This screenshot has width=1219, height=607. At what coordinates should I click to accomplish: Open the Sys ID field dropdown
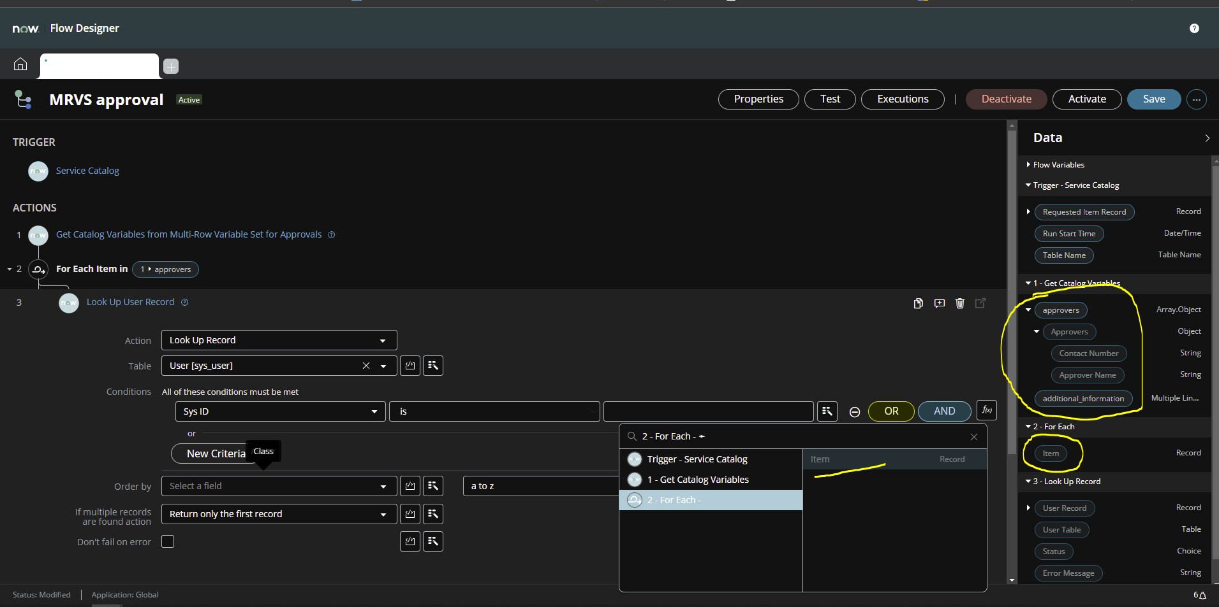[x=280, y=411]
